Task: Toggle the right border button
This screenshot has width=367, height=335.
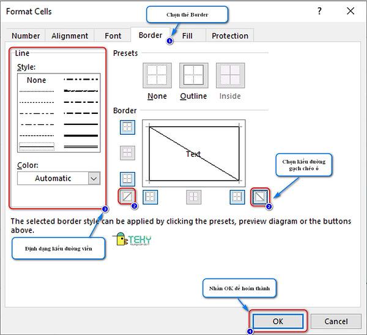Action: tap(237, 197)
